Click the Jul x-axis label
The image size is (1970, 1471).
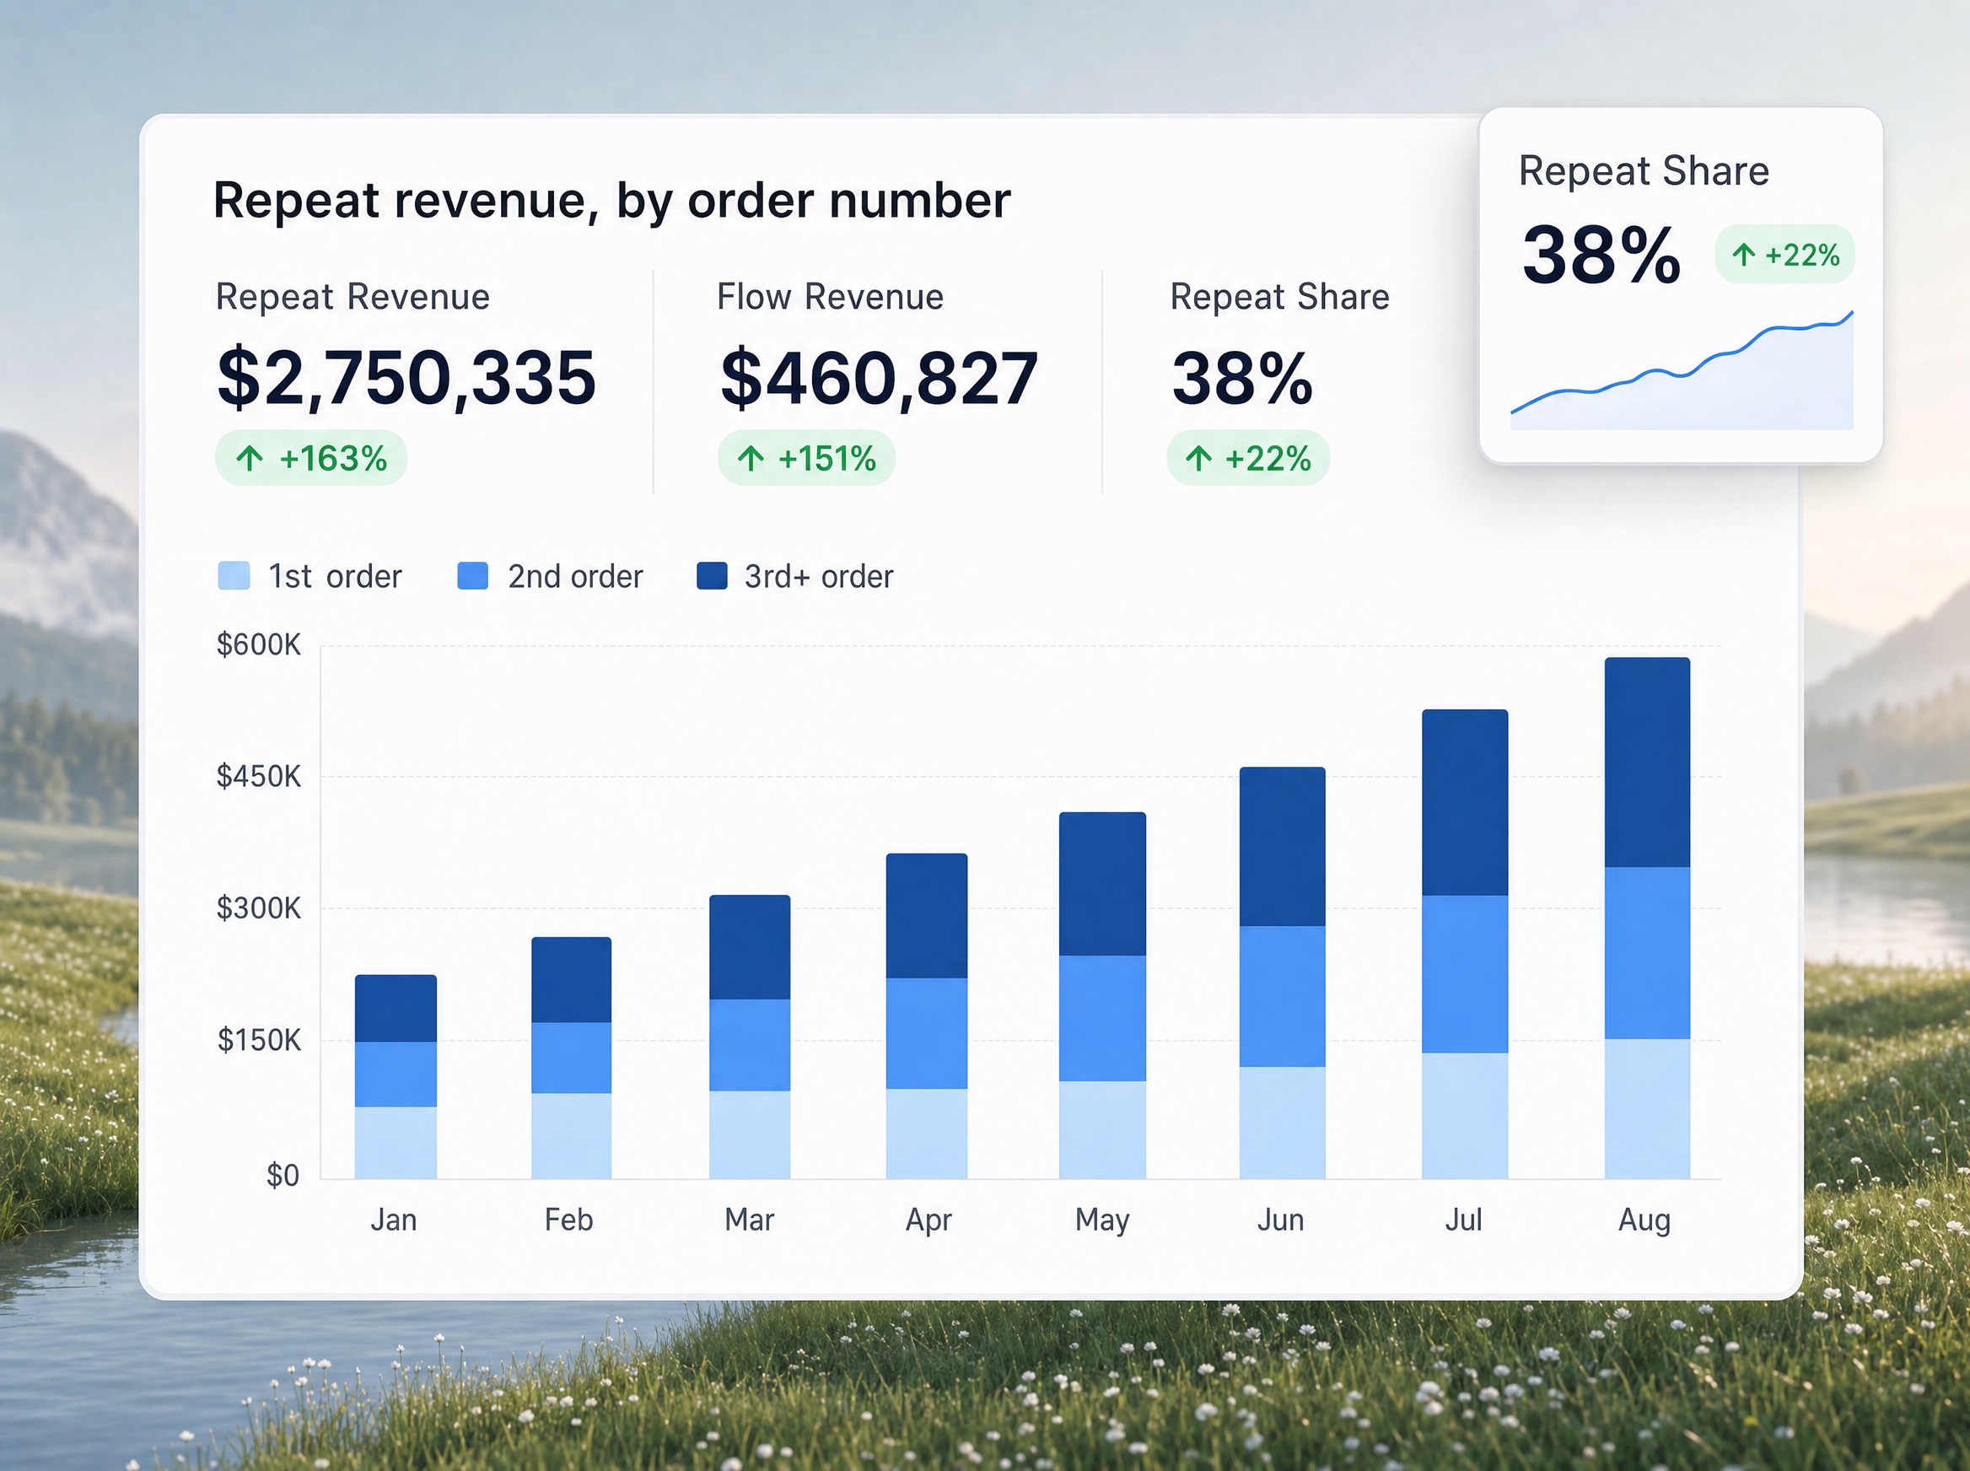pyautogui.click(x=1463, y=1219)
